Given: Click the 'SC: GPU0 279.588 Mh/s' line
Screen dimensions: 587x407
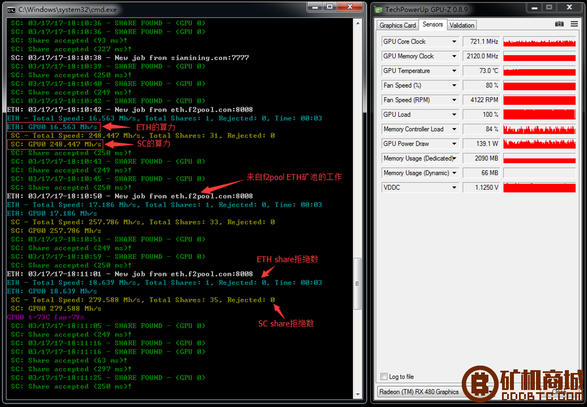Looking at the screenshot, I should coord(56,308).
